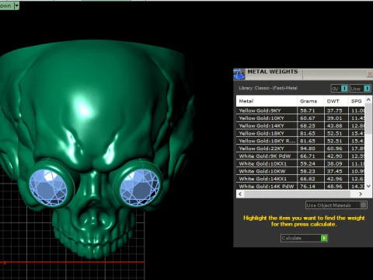This screenshot has width=373, height=280.
Task: Select the Yellow Gold:18KY R... row
Action: [301, 141]
